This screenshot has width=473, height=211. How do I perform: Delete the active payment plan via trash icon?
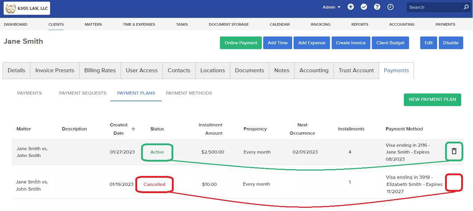coord(454,151)
